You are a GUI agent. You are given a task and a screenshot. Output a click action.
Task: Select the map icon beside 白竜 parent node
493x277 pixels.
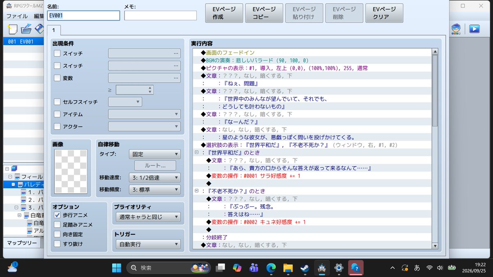pyautogui.click(x=27, y=215)
